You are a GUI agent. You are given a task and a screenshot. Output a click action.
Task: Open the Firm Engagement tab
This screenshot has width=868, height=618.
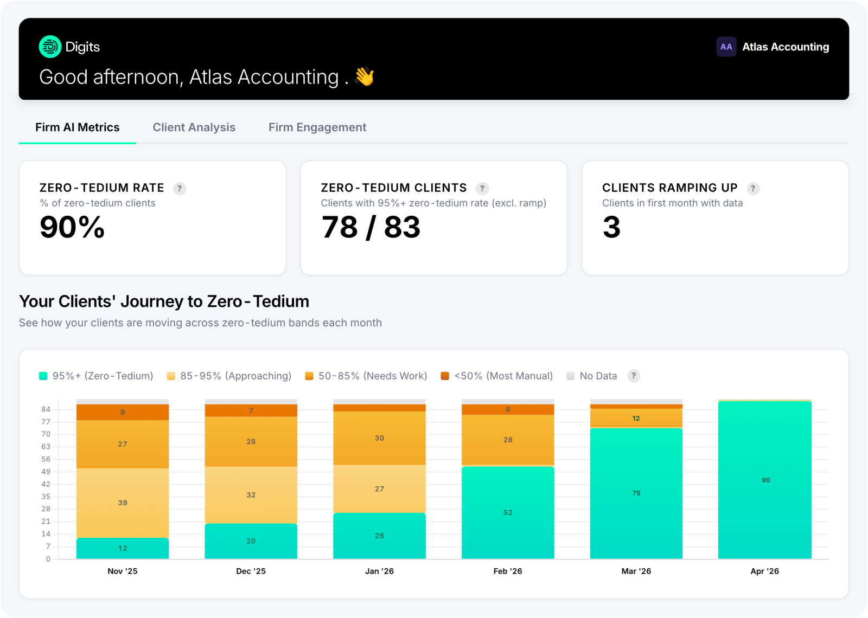click(317, 127)
